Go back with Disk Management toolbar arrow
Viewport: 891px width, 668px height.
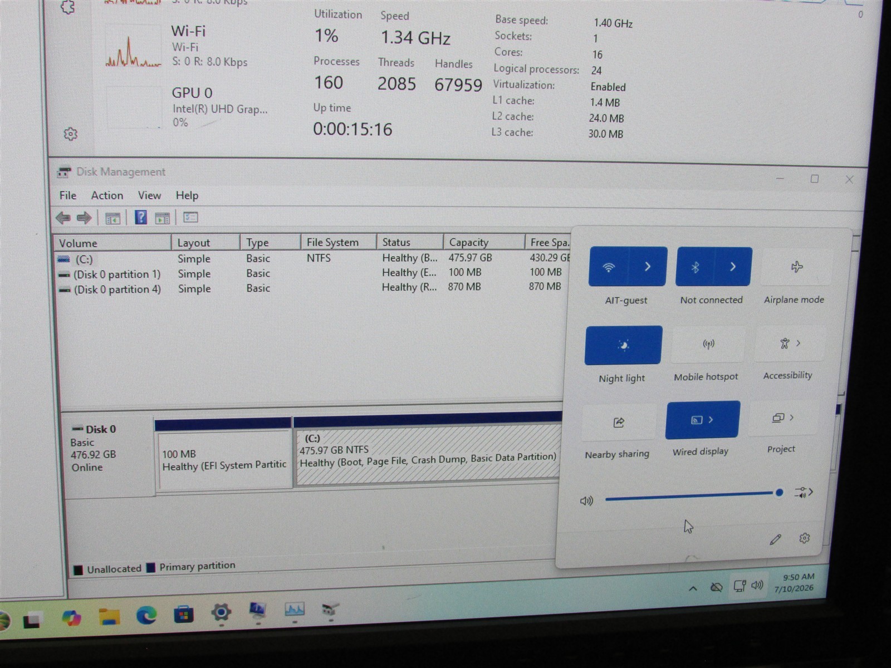point(63,218)
